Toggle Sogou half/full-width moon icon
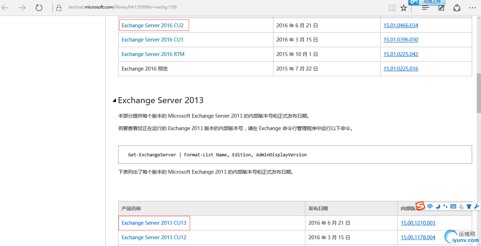Viewport: 481px width, 246px height. [438, 206]
